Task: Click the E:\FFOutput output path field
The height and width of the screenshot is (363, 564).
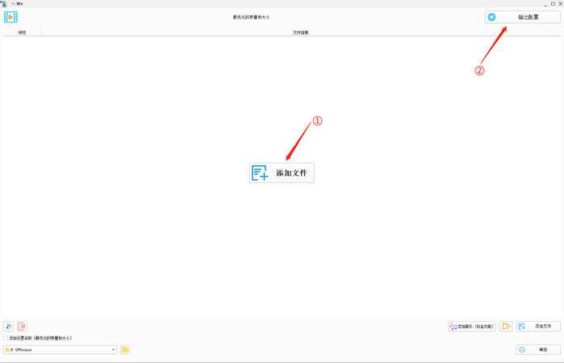Action: [x=56, y=349]
